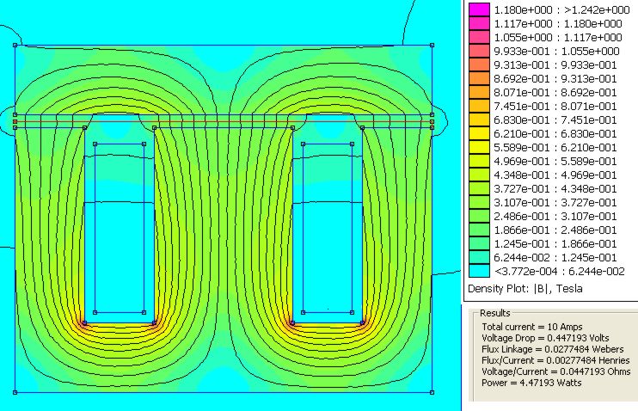Viewport: 638px width, 411px height.
Task: Click the top-right corner node of the core
Action: 432,45
